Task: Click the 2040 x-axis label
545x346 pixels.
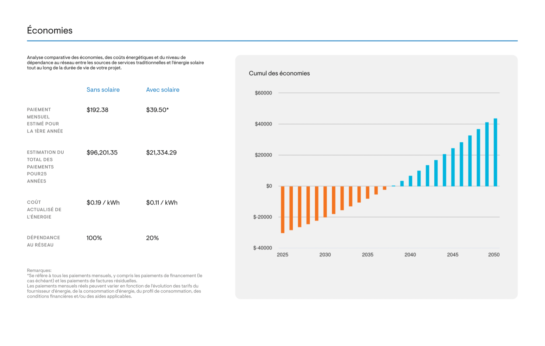Action: [x=410, y=255]
